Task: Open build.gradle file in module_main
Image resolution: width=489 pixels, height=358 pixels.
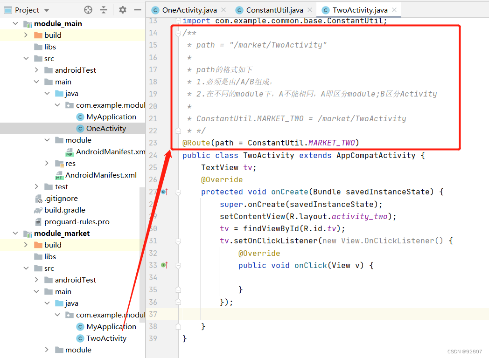Action: 64,210
